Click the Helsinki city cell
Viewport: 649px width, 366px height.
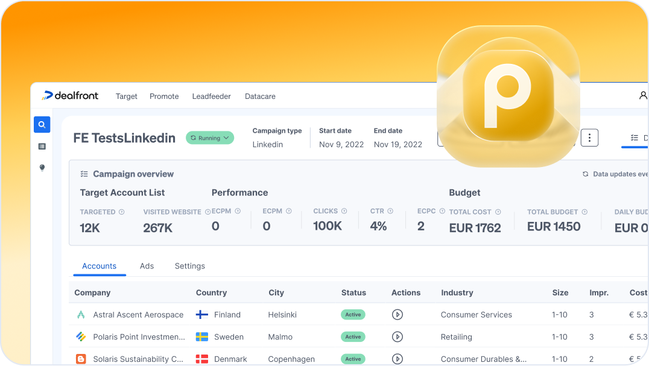pyautogui.click(x=282, y=315)
